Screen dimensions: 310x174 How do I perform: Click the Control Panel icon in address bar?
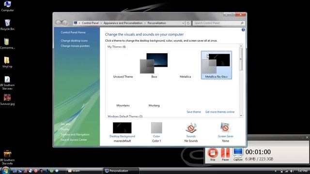pyautogui.click(x=76, y=23)
